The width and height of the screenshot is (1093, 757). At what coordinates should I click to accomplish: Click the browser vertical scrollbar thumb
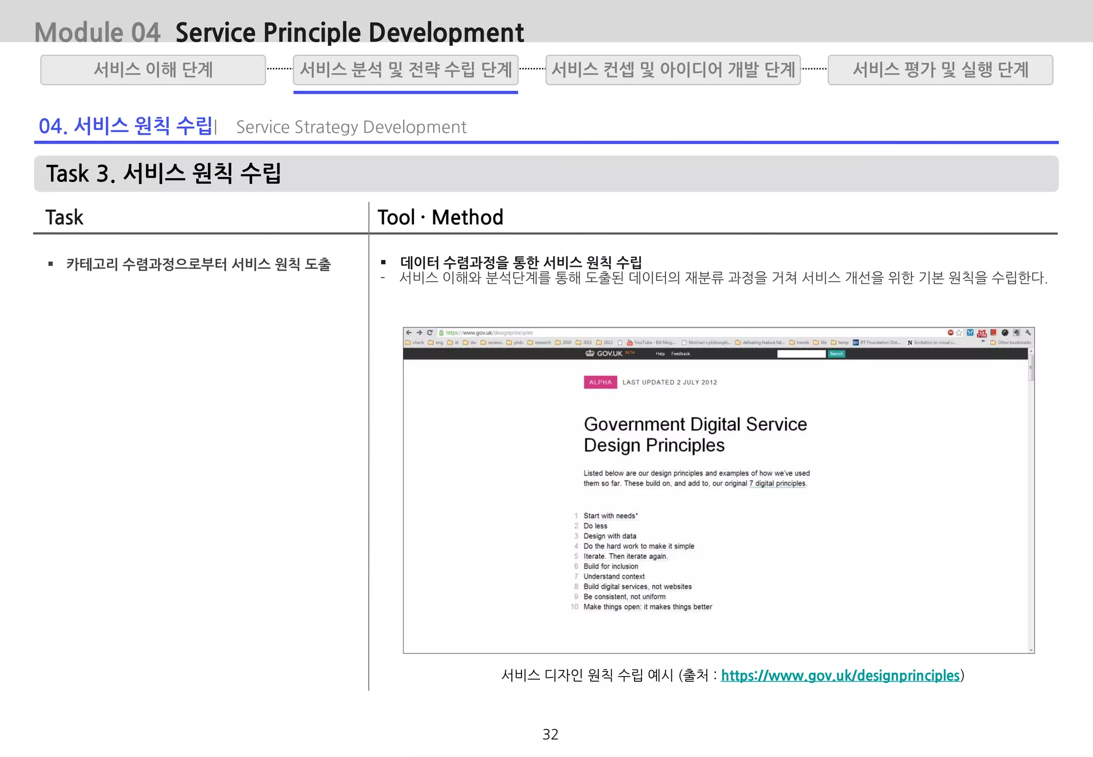1031,368
